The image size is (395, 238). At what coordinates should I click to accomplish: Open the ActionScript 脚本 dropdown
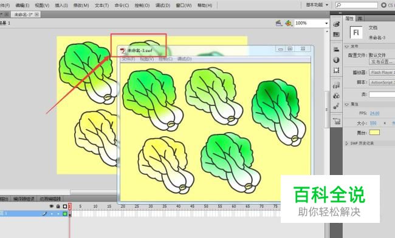click(x=382, y=82)
